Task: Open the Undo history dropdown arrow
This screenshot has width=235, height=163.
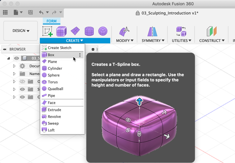Action: coord(48,12)
